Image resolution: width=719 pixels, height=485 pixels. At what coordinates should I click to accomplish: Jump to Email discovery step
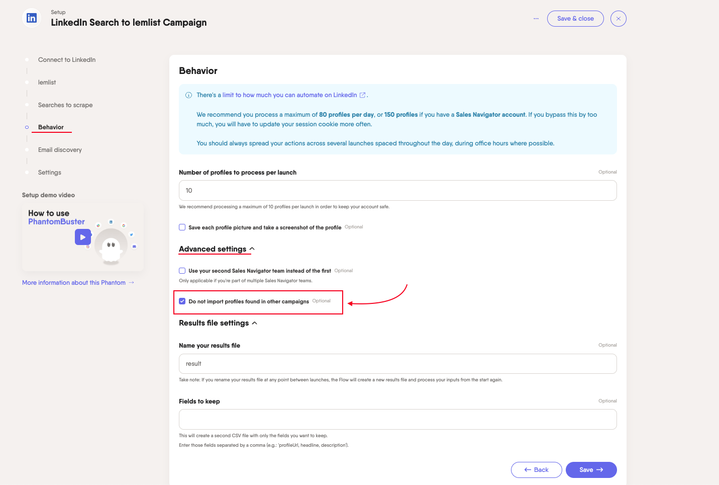tap(60, 150)
